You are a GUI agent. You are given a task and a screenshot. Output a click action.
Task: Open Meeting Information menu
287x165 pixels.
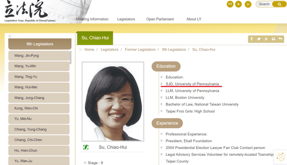pyautogui.click(x=92, y=19)
